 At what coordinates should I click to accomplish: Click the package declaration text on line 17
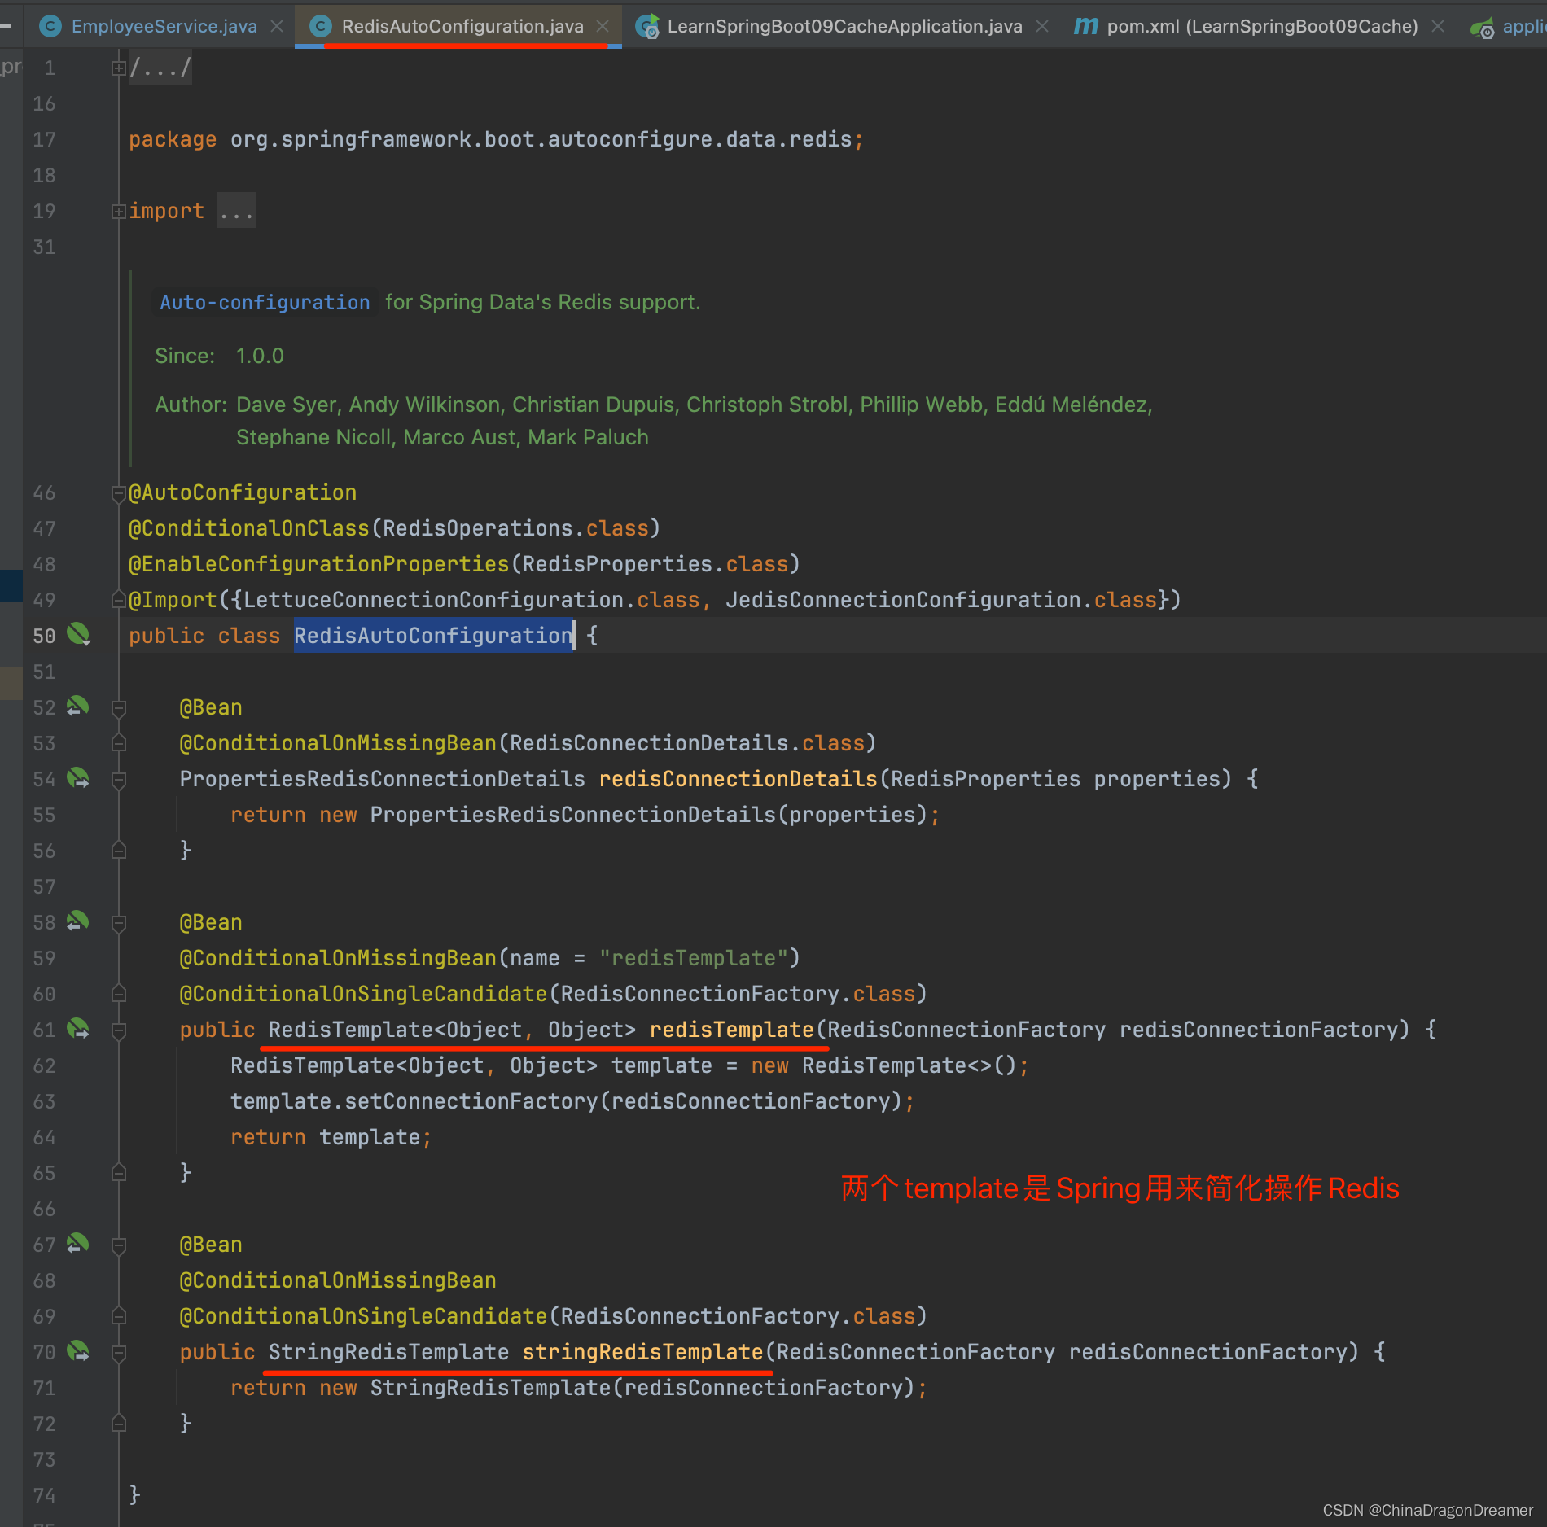496,139
